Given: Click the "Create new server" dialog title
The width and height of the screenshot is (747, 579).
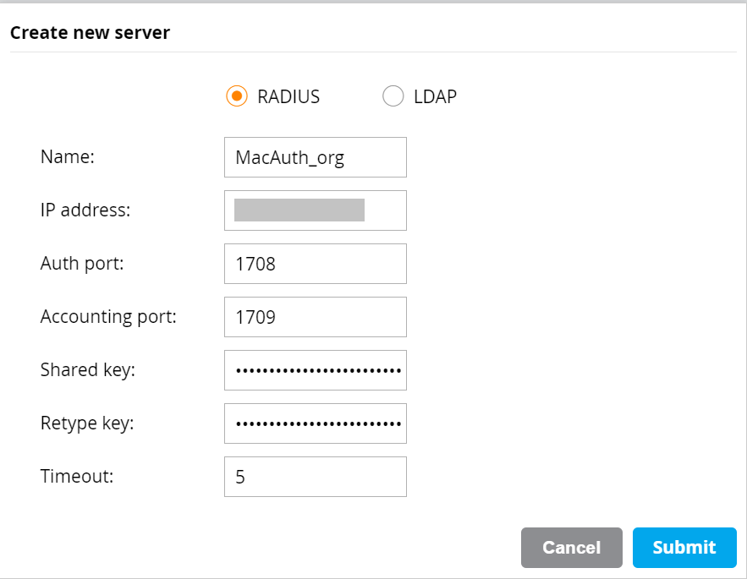Looking at the screenshot, I should (90, 33).
